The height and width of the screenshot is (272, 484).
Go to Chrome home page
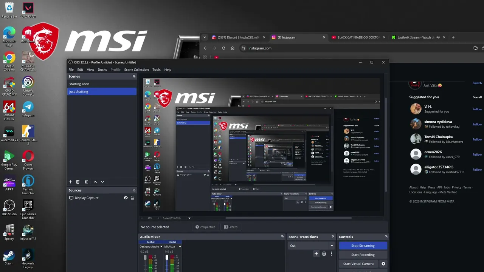coord(233,48)
